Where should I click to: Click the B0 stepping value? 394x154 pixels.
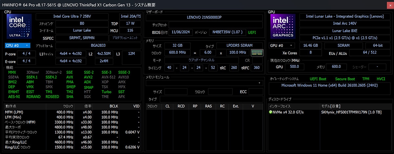(x=82, y=24)
